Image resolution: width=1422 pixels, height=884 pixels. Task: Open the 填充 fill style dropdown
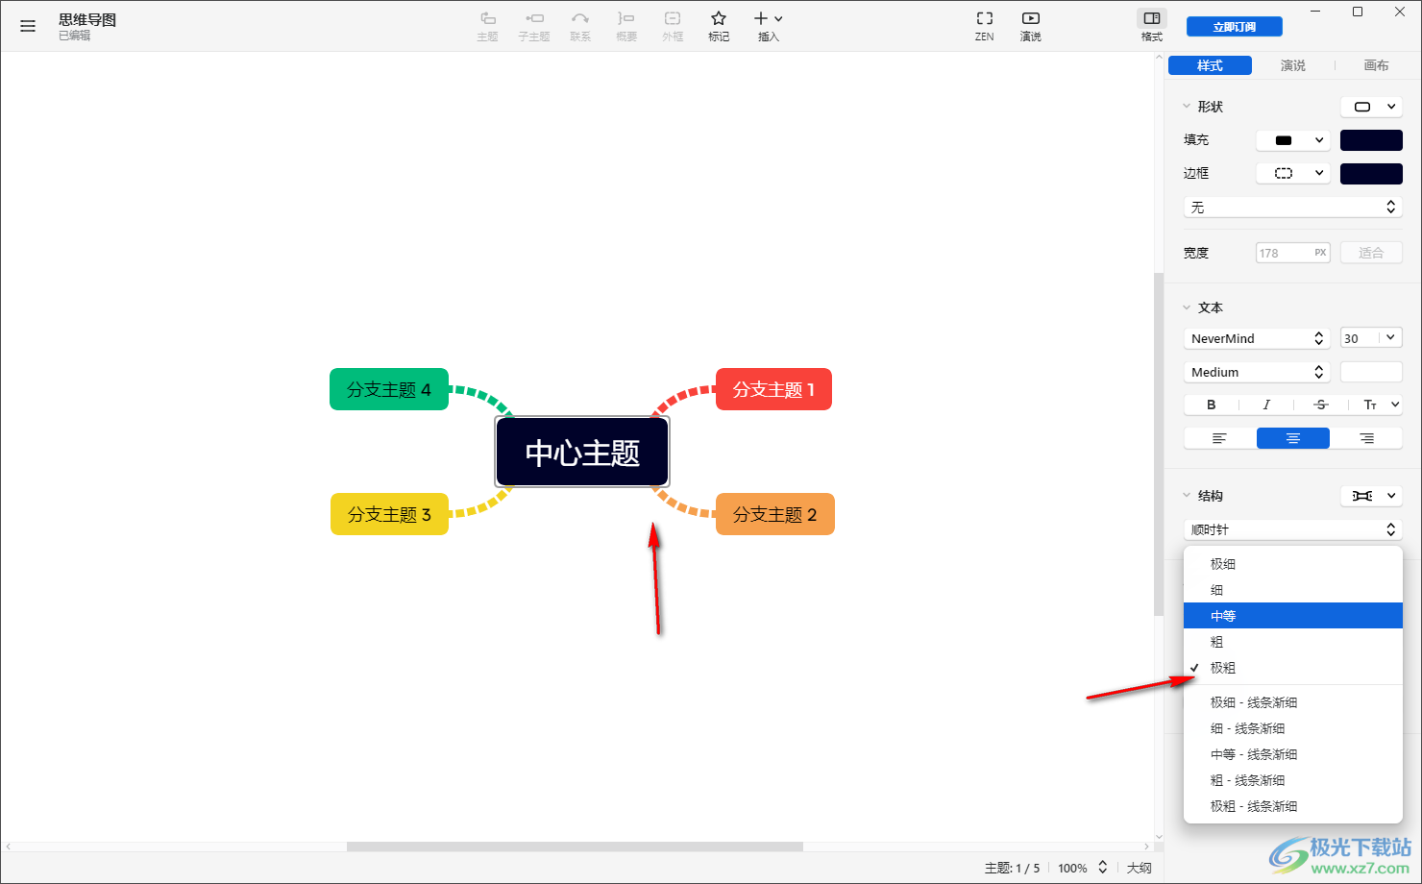coord(1294,140)
